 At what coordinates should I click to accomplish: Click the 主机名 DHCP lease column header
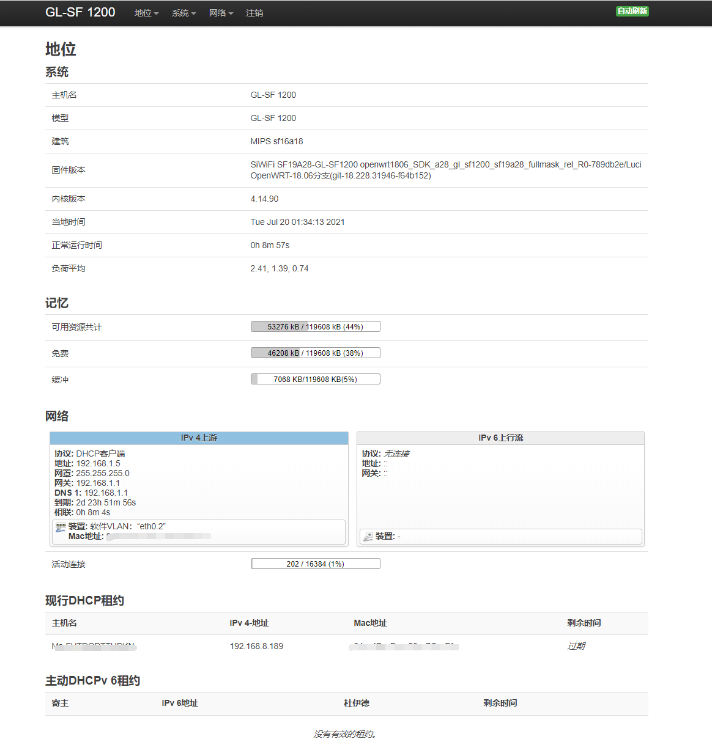[x=64, y=623]
